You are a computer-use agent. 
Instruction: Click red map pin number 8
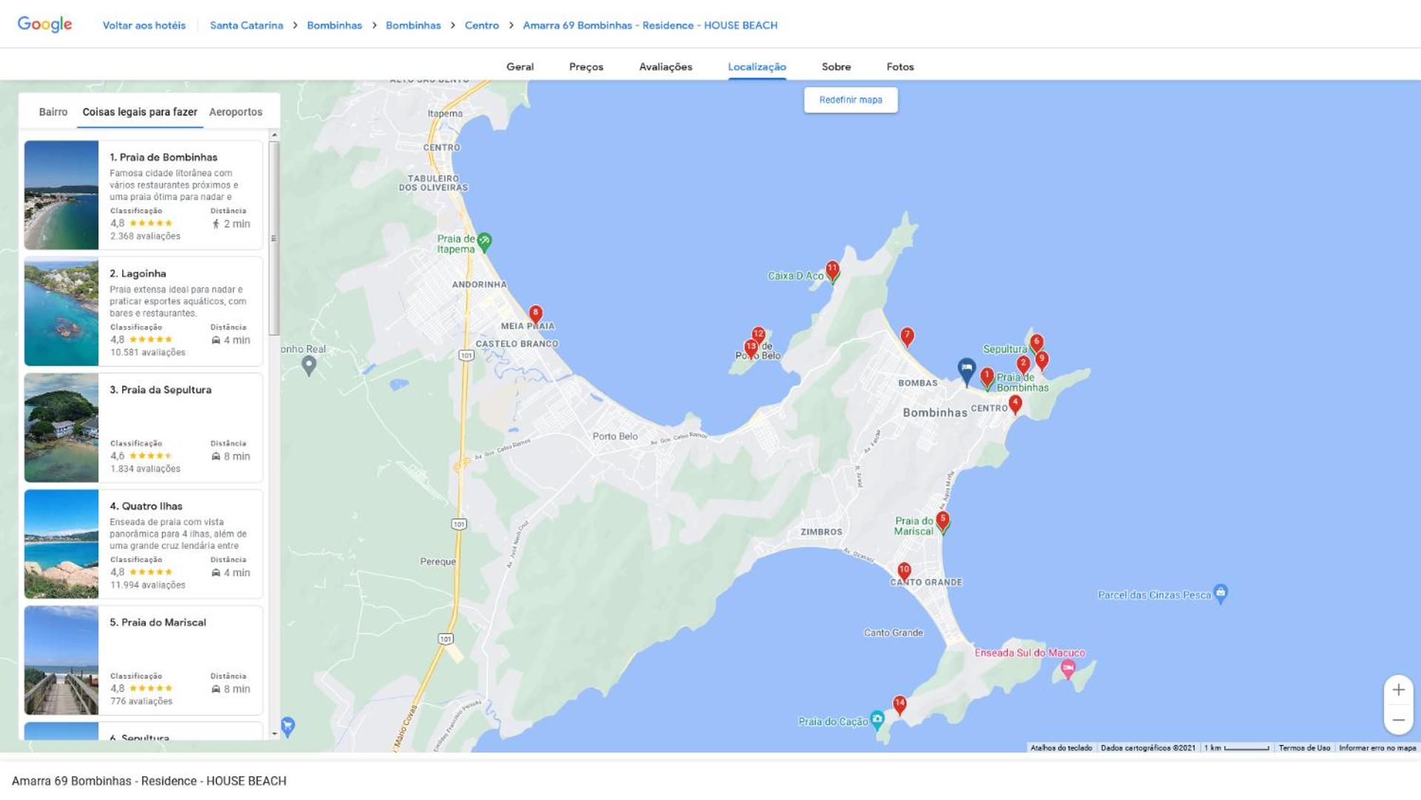(x=535, y=315)
